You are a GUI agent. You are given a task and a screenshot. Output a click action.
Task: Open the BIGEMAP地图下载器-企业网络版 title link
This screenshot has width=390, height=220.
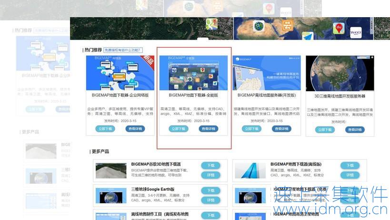point(120,95)
